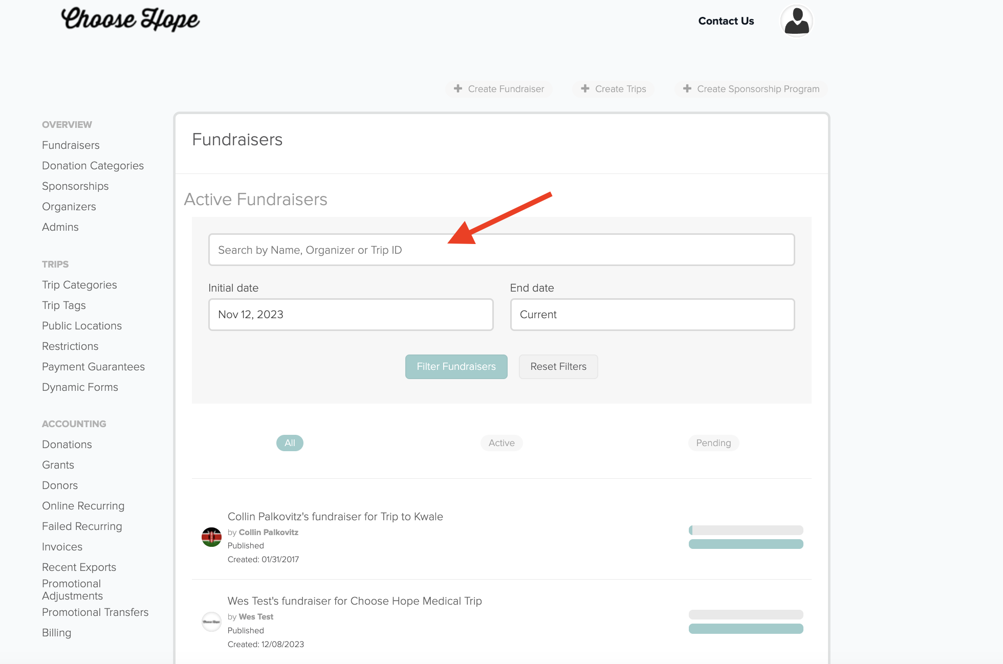Screen dimensions: 1003x664
Task: Click Collin Palkovitz's fundraiser progress bar
Action: tap(746, 530)
